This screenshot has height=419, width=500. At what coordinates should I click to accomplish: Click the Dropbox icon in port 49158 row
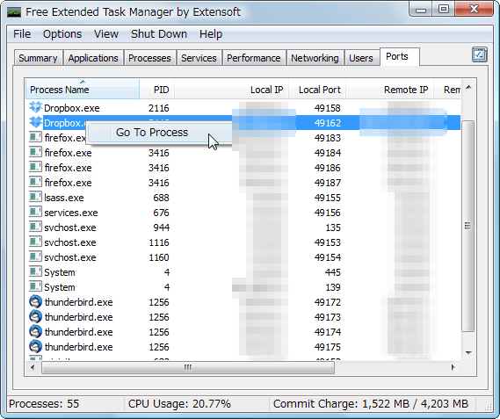tap(35, 108)
